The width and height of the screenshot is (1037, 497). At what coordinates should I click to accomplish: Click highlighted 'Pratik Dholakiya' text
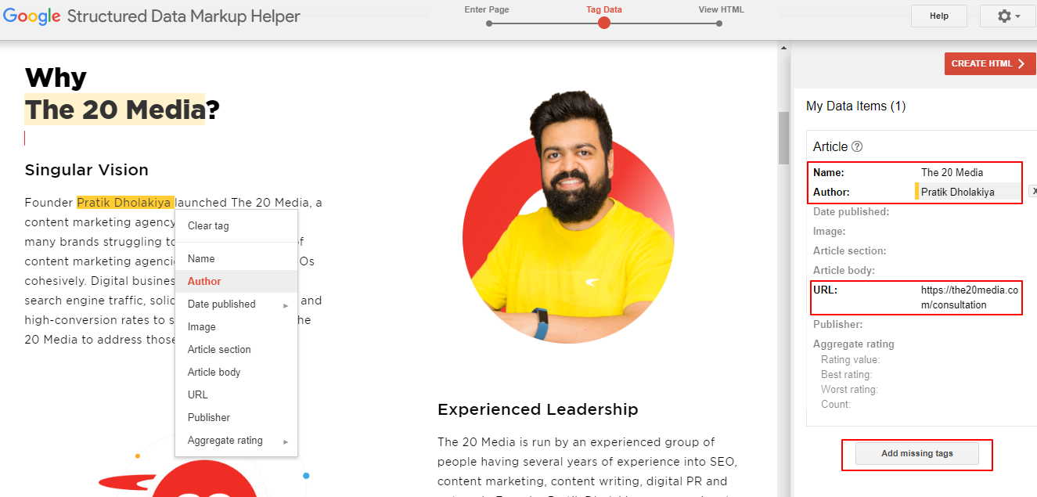click(x=125, y=203)
